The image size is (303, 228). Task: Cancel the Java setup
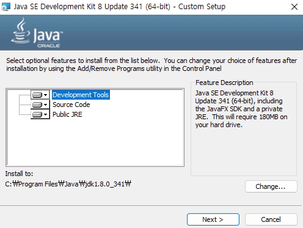[271, 219]
